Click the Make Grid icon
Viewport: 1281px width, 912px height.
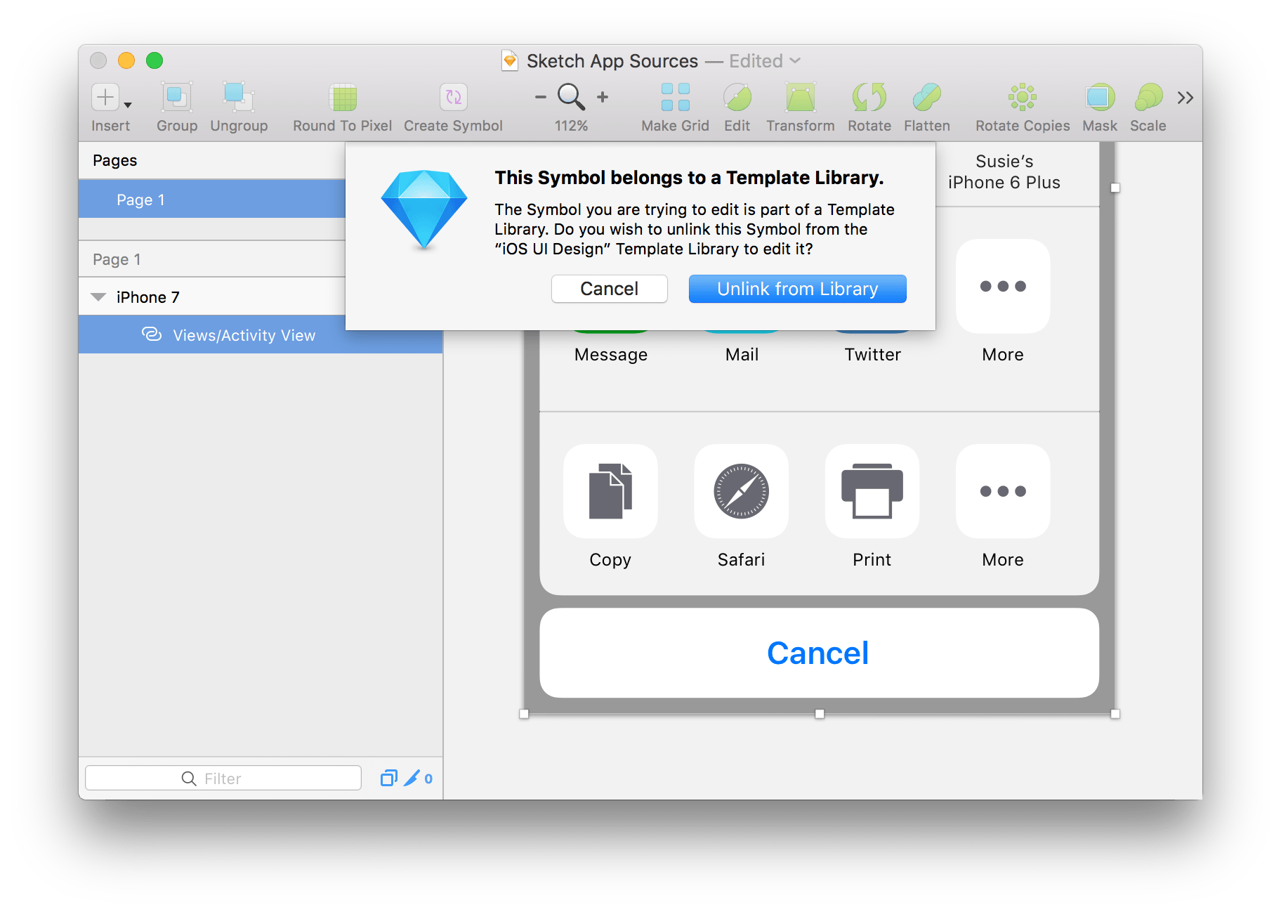point(675,97)
